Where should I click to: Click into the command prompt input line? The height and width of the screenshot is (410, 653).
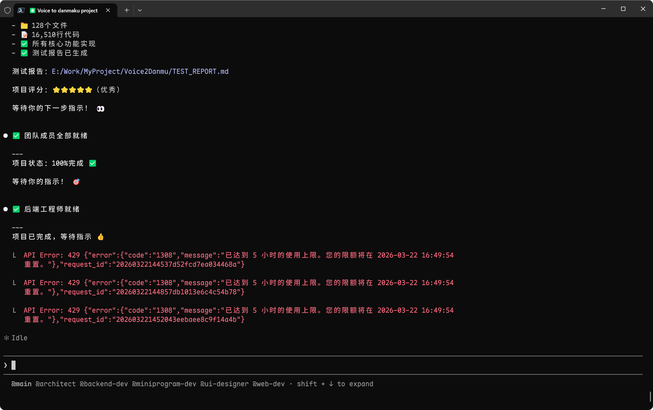[172, 365]
